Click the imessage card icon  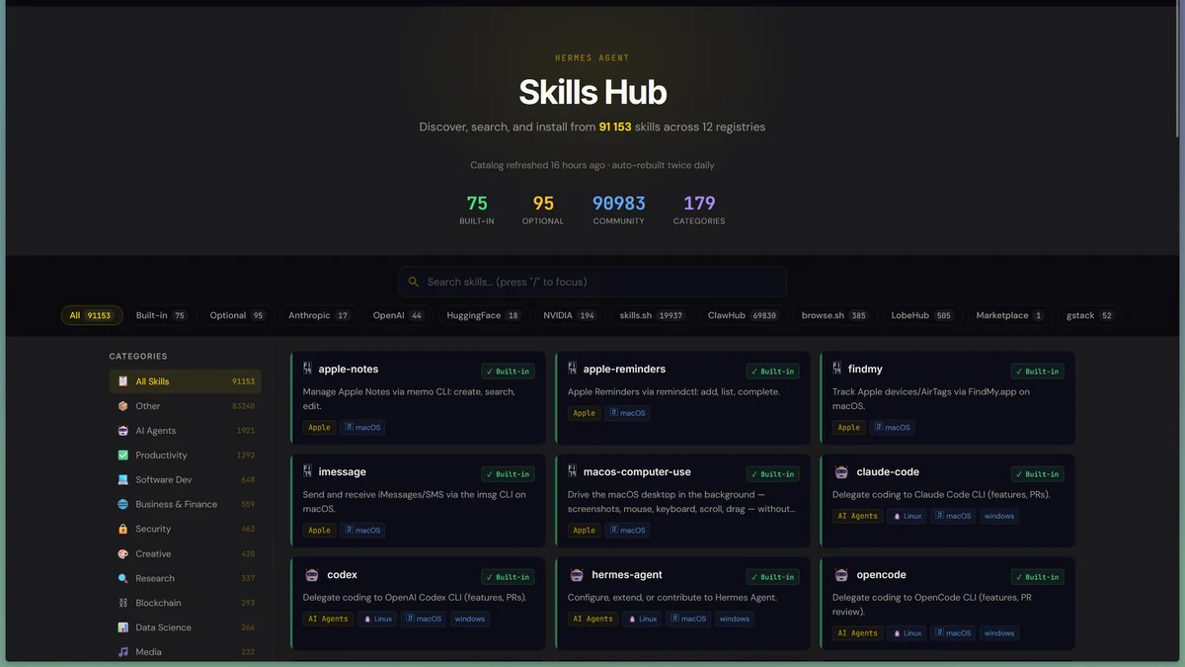[308, 471]
